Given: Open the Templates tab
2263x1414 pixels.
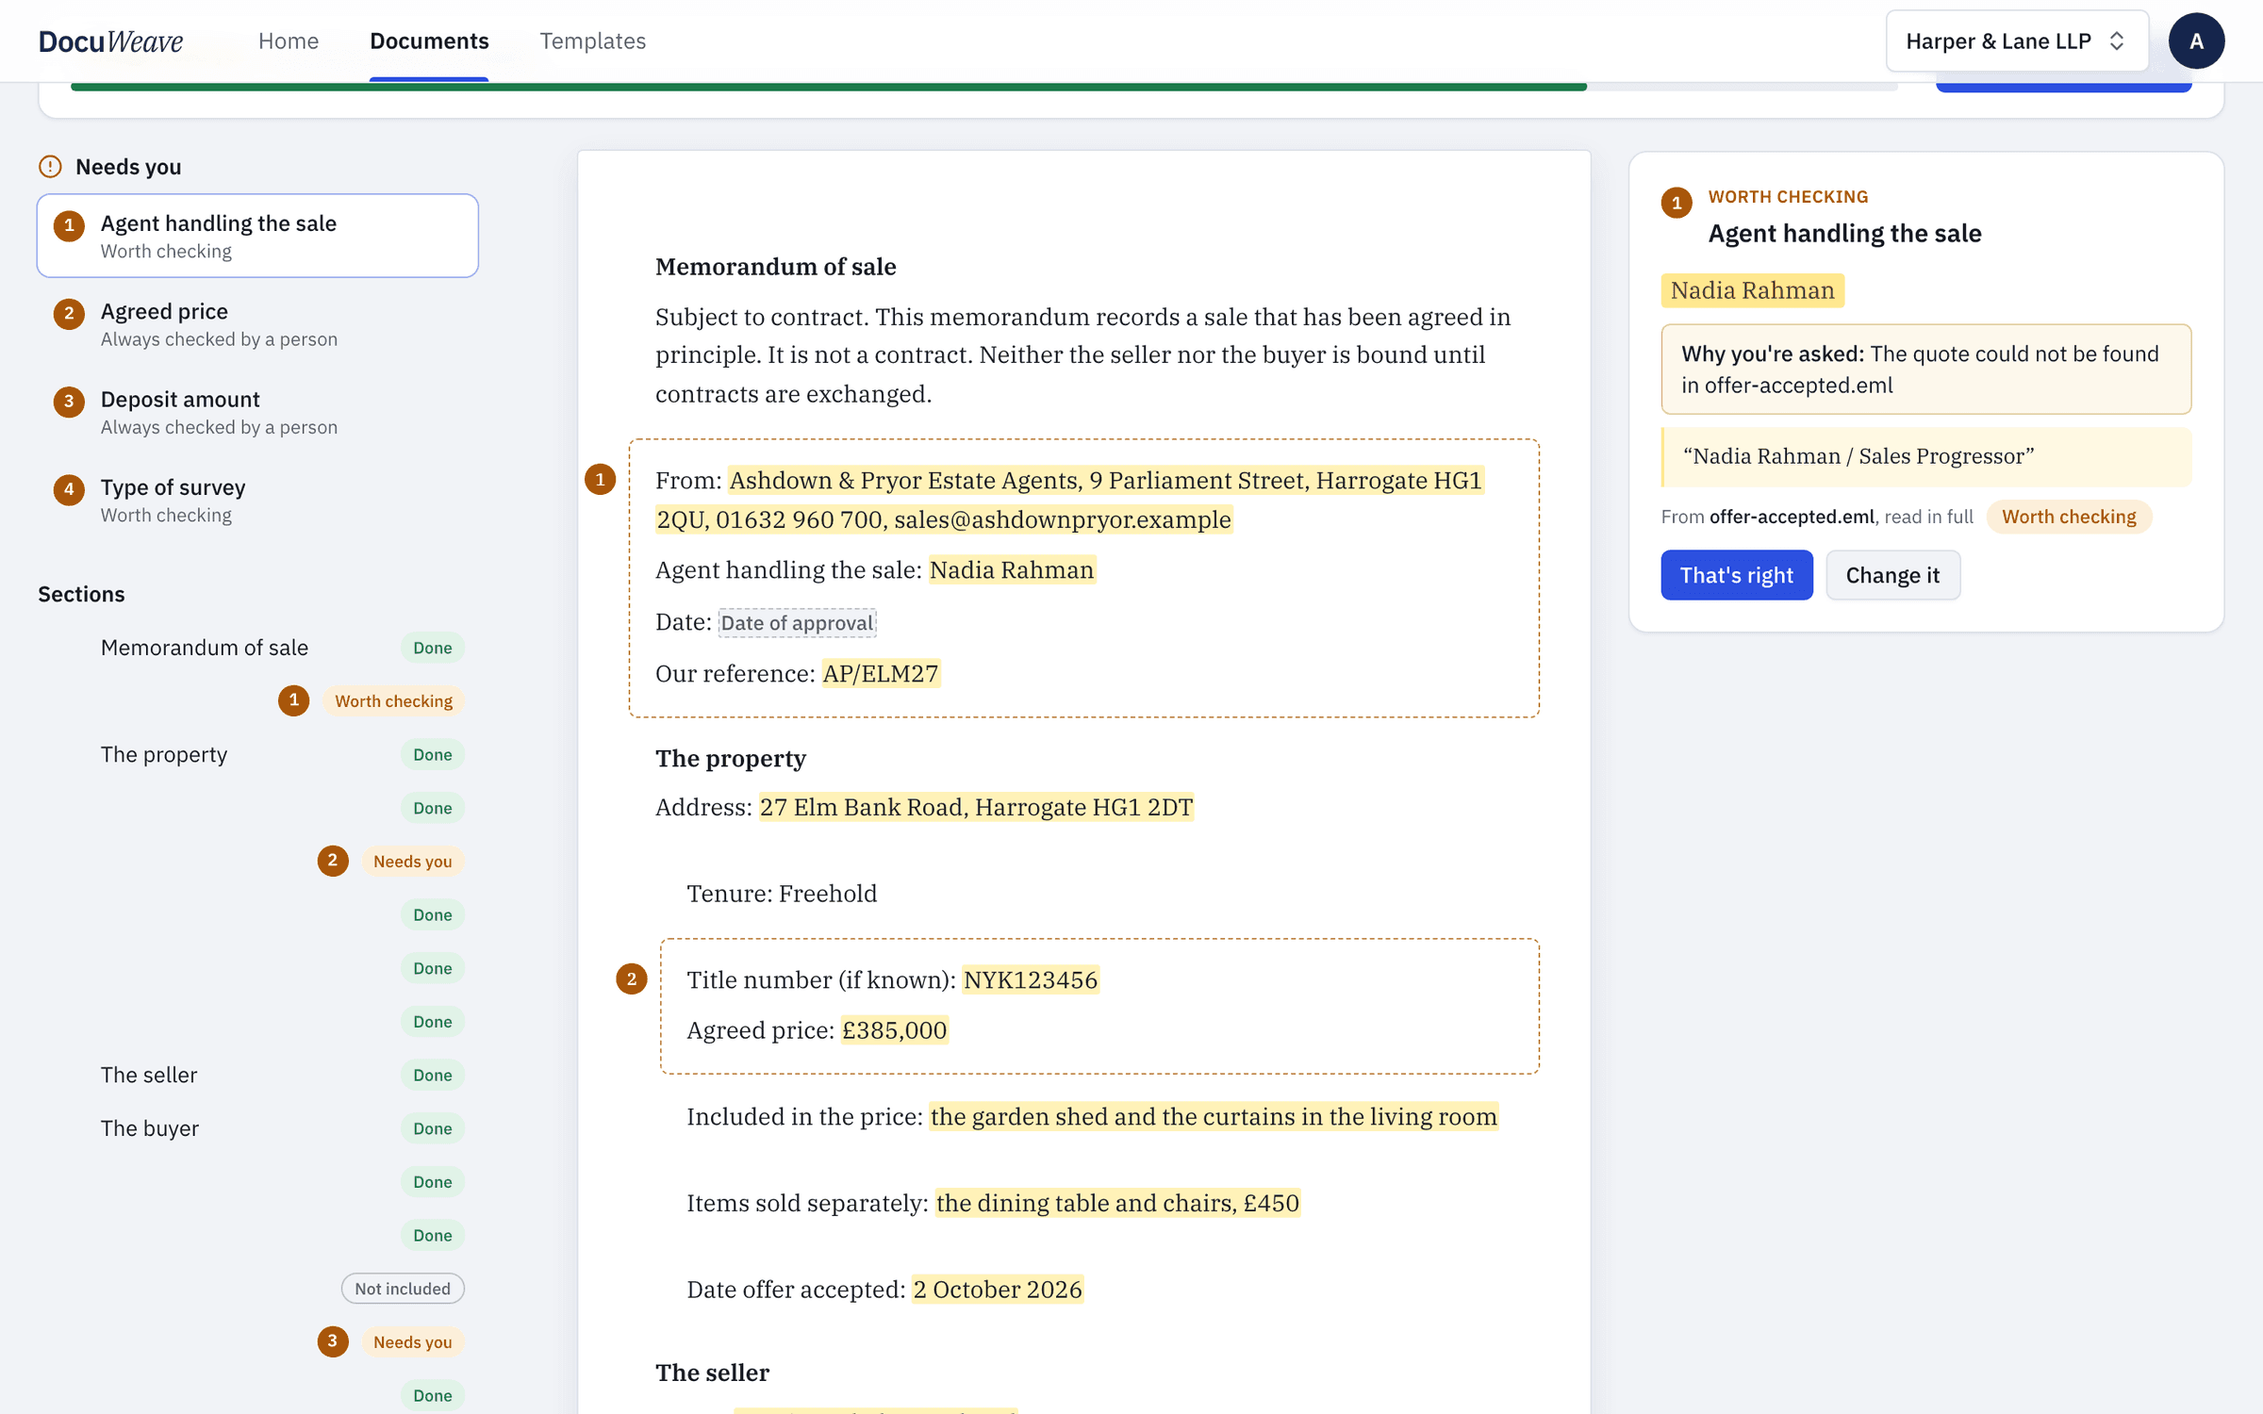Looking at the screenshot, I should [592, 41].
